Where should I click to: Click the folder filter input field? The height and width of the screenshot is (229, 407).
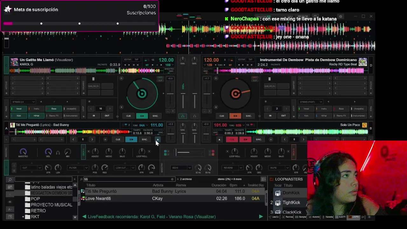click(x=44, y=179)
